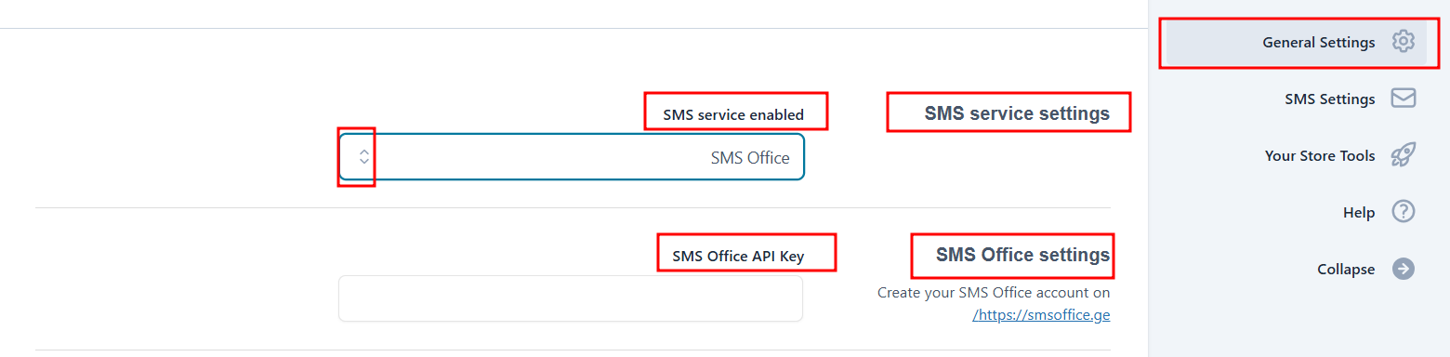The height and width of the screenshot is (357, 1450).
Task: Follow the https://smsoffice.ge link
Action: [x=1041, y=315]
